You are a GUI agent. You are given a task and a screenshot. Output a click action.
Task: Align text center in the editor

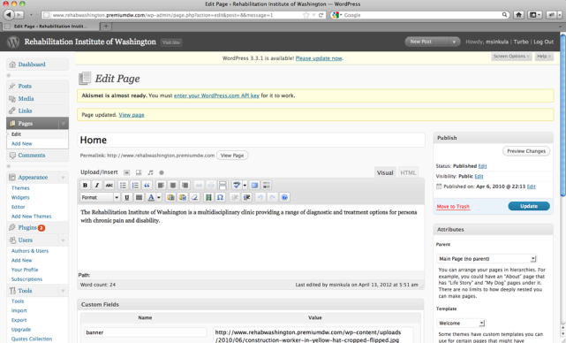tap(173, 185)
